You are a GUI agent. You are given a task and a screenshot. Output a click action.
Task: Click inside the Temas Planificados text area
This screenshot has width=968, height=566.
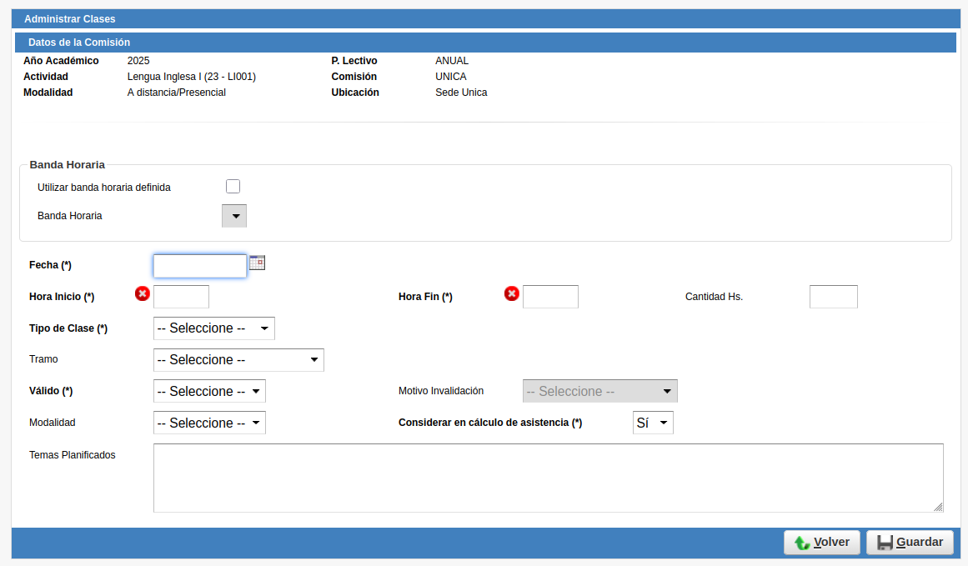click(x=548, y=478)
